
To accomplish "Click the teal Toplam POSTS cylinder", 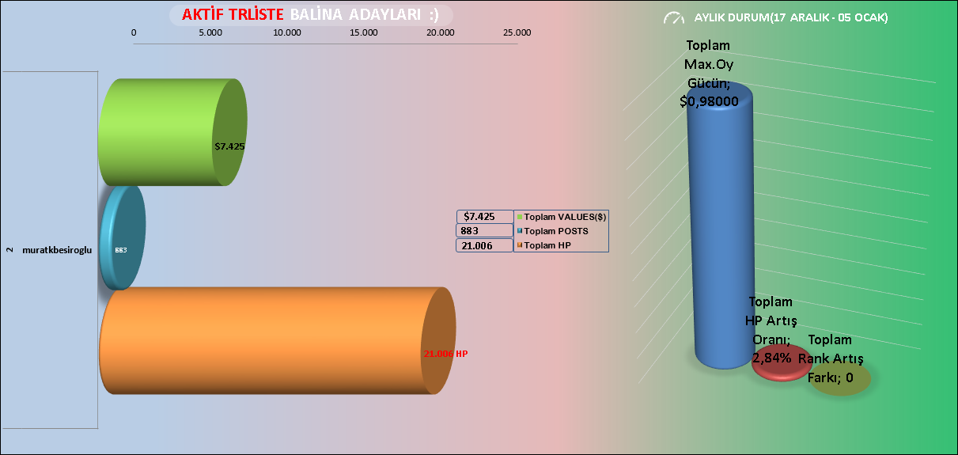I will click(x=123, y=237).
